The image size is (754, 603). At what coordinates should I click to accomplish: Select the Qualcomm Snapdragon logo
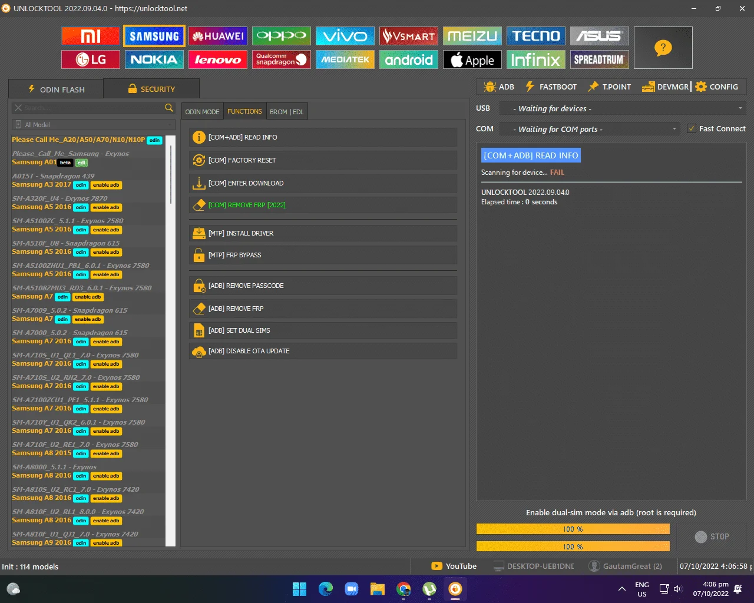click(282, 59)
